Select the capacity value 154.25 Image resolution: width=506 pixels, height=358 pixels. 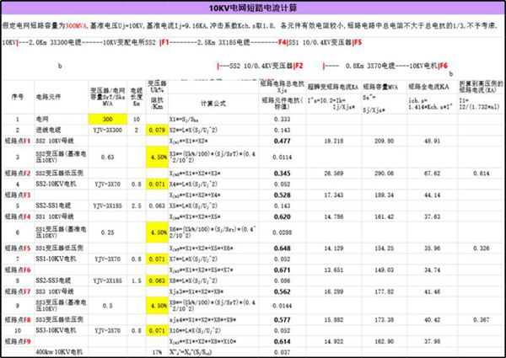point(384,248)
